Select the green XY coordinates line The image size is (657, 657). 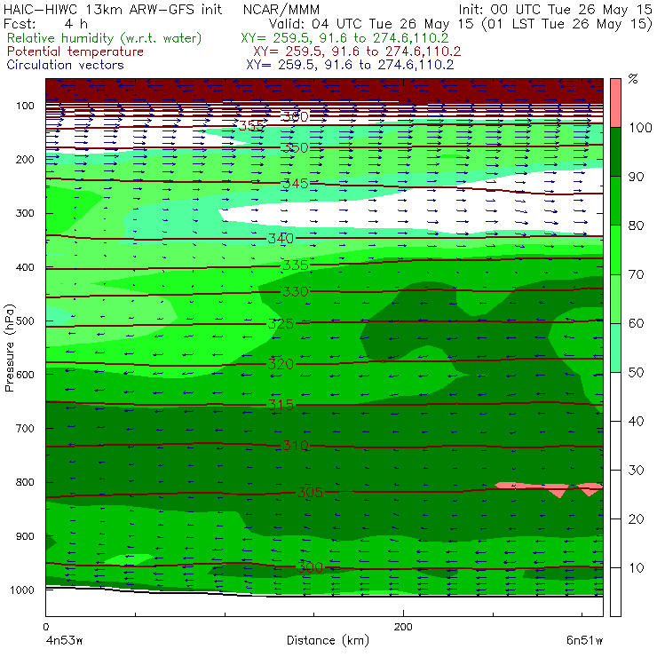click(x=344, y=38)
